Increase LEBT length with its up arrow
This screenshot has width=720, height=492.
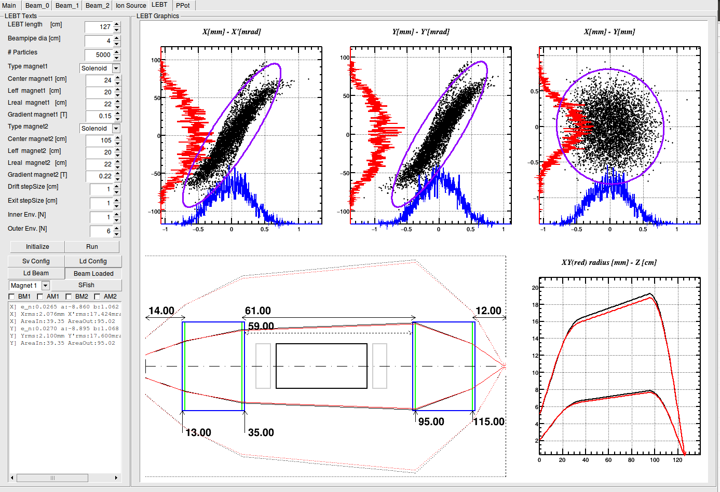pyautogui.click(x=117, y=24)
